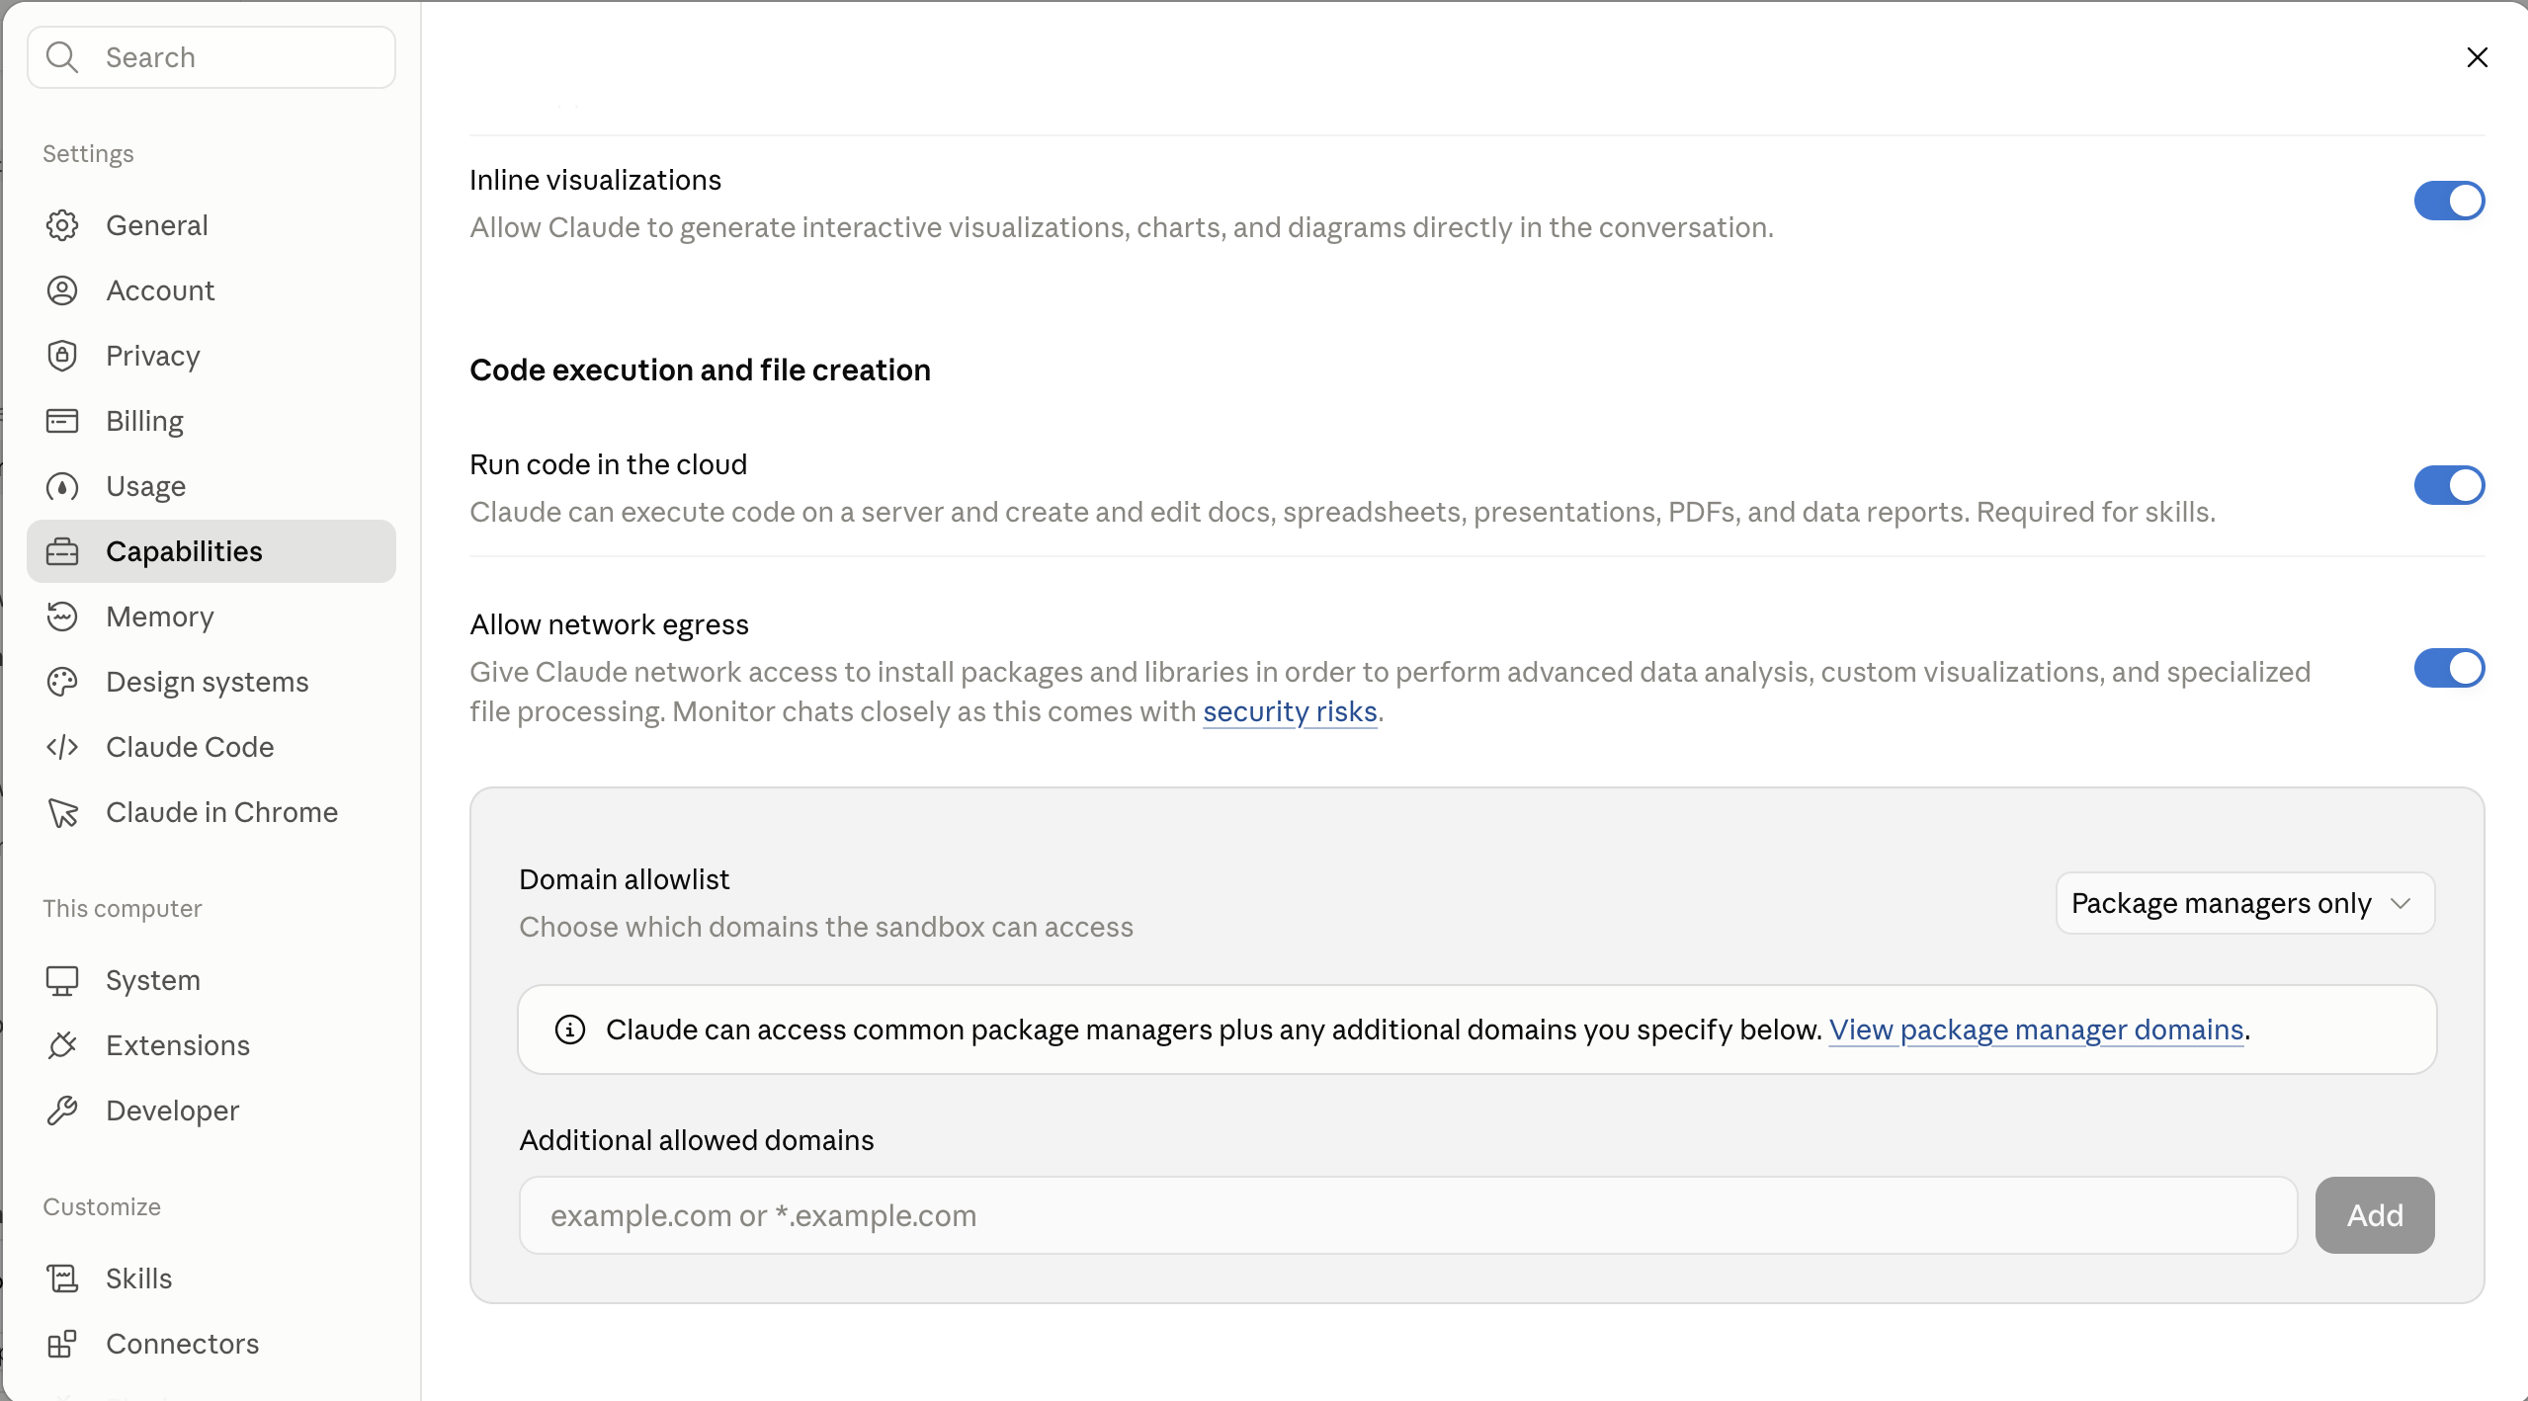
Task: Open the security risks link
Action: click(x=1290, y=711)
